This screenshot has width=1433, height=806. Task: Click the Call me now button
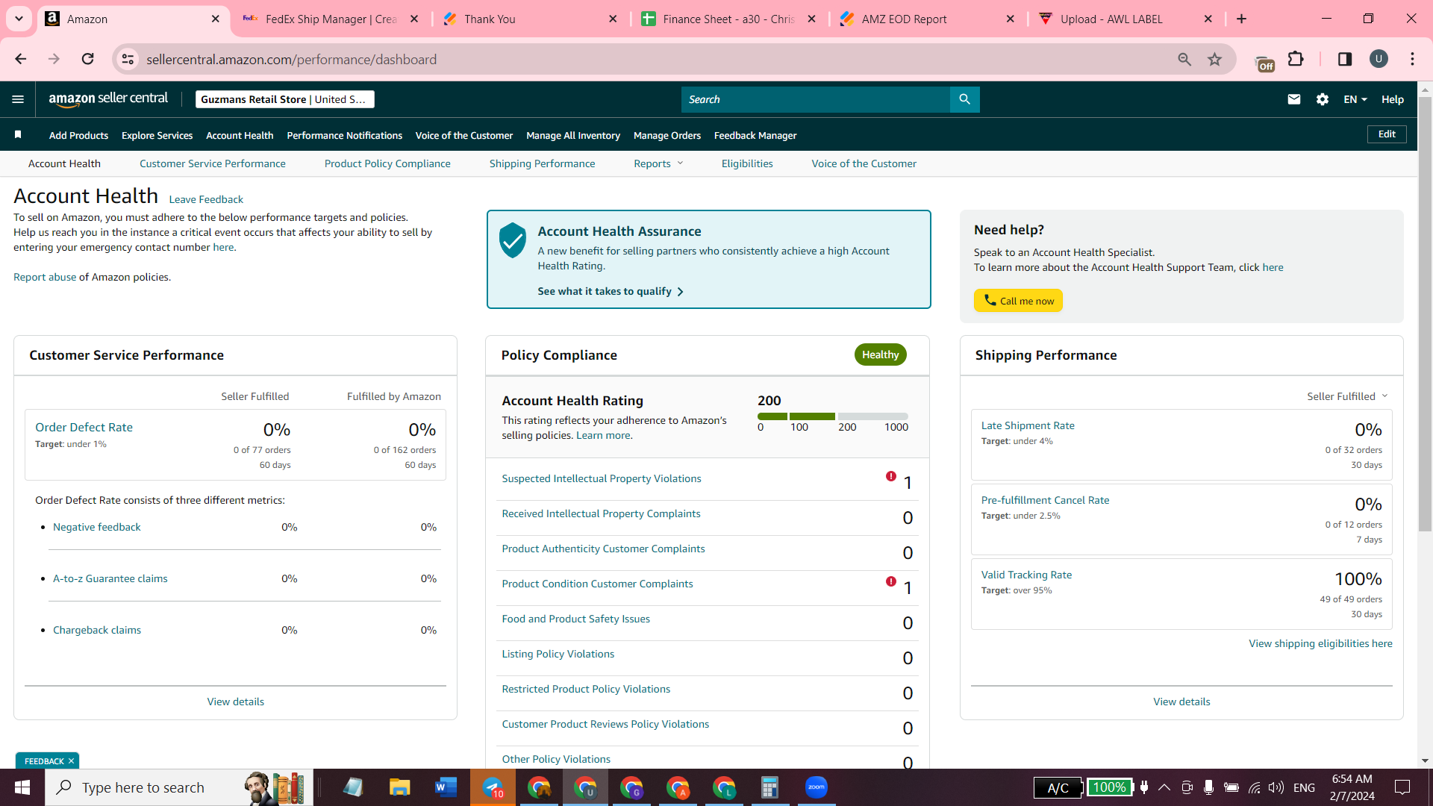(1018, 301)
